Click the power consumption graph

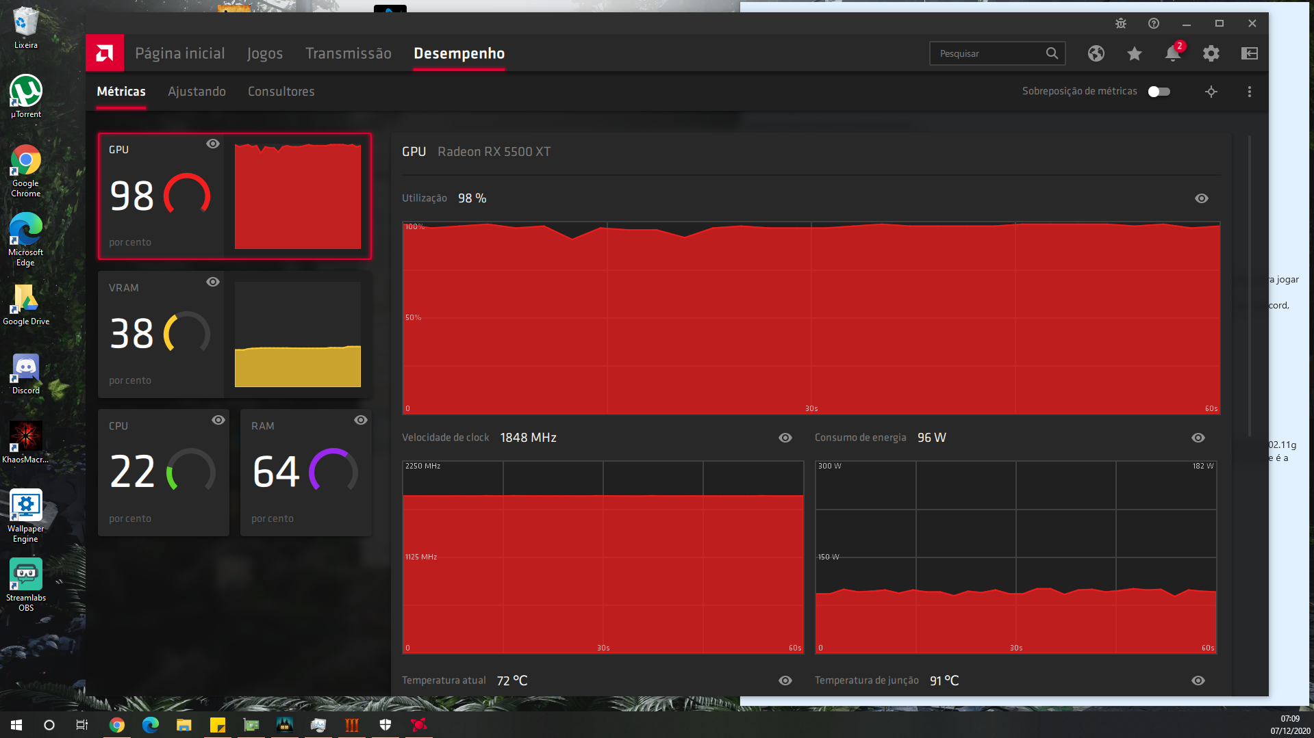1016,557
